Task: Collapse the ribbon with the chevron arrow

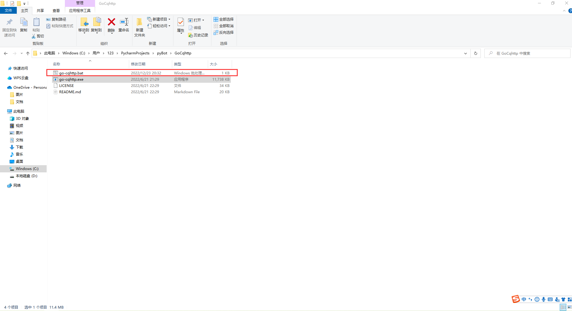Action: pos(564,11)
